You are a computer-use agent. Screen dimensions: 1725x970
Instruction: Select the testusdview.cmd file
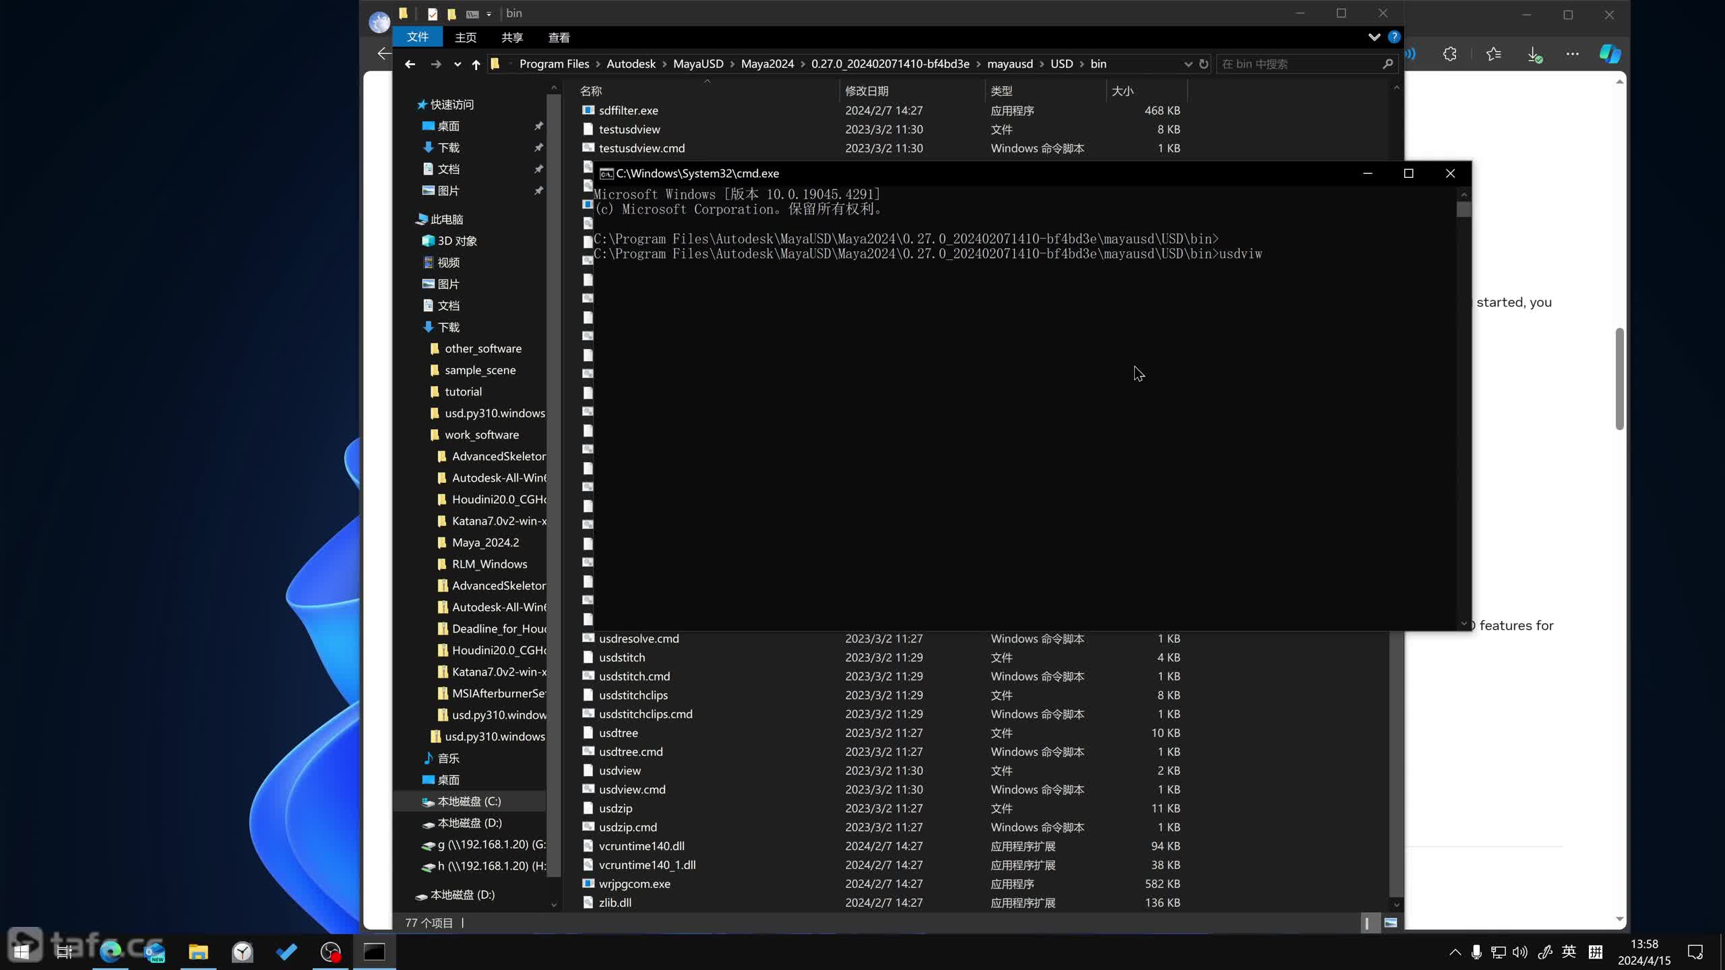pos(641,148)
